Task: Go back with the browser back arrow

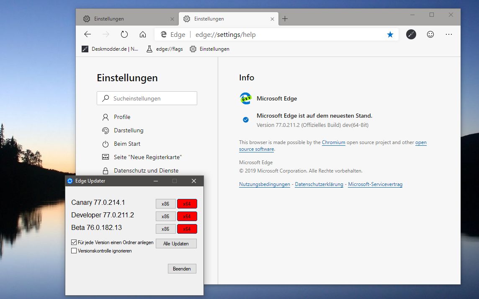Action: point(88,34)
